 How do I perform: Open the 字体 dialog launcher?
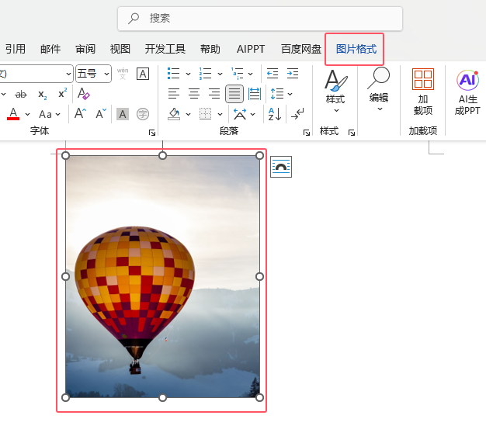[152, 133]
